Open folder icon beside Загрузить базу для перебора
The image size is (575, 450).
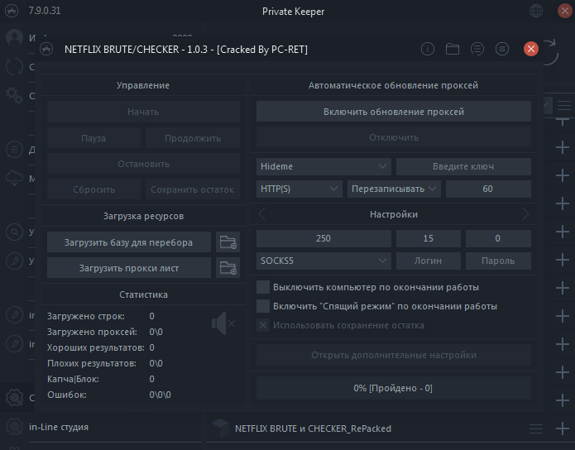pyautogui.click(x=228, y=242)
